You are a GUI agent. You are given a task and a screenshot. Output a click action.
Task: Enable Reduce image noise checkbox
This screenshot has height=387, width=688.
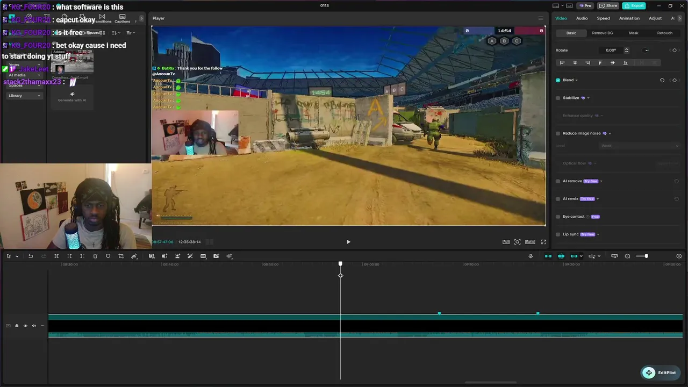pyautogui.click(x=558, y=133)
